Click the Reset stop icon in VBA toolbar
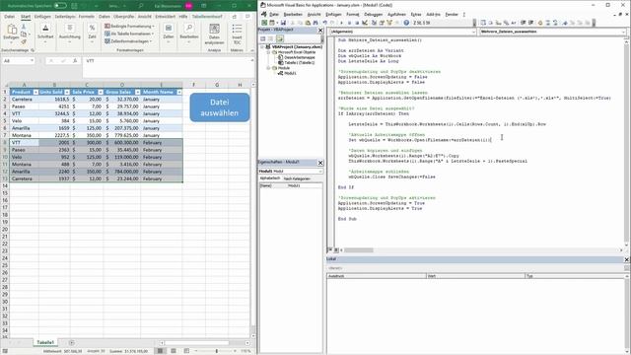The width and height of the screenshot is (631, 355). coord(357,23)
